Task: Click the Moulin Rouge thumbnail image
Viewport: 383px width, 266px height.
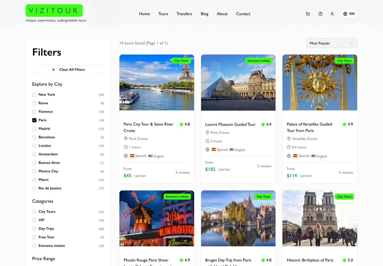Action: click(157, 218)
